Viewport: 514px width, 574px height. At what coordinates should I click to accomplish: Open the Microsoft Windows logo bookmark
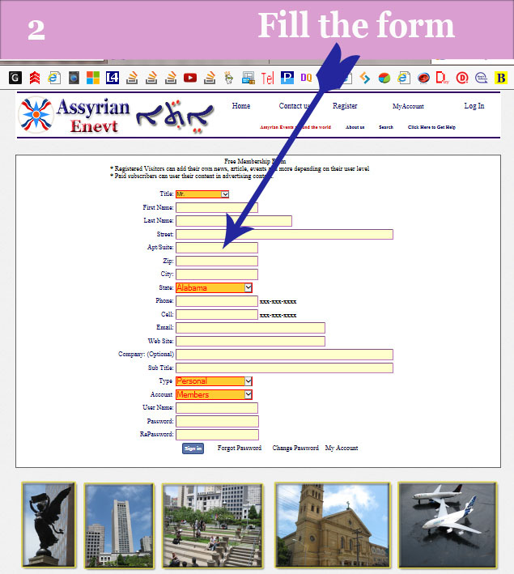tap(93, 78)
